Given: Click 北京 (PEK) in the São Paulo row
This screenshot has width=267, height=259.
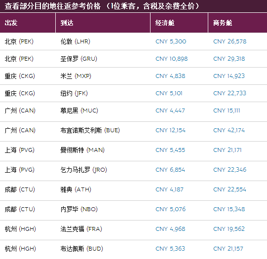Looking at the screenshot, I should (x=19, y=59).
